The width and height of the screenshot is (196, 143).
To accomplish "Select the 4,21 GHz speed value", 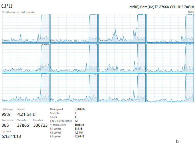I will 26,114.
